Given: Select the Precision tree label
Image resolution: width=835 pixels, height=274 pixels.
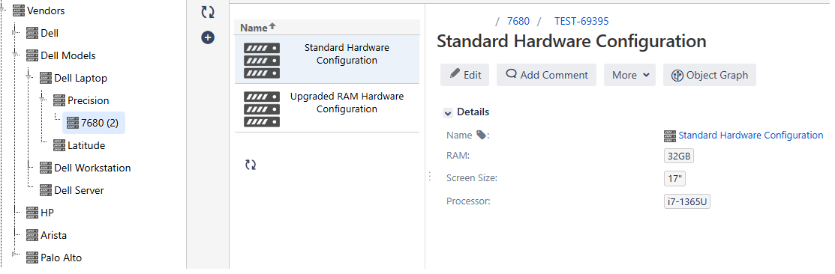Looking at the screenshot, I should click(x=89, y=100).
